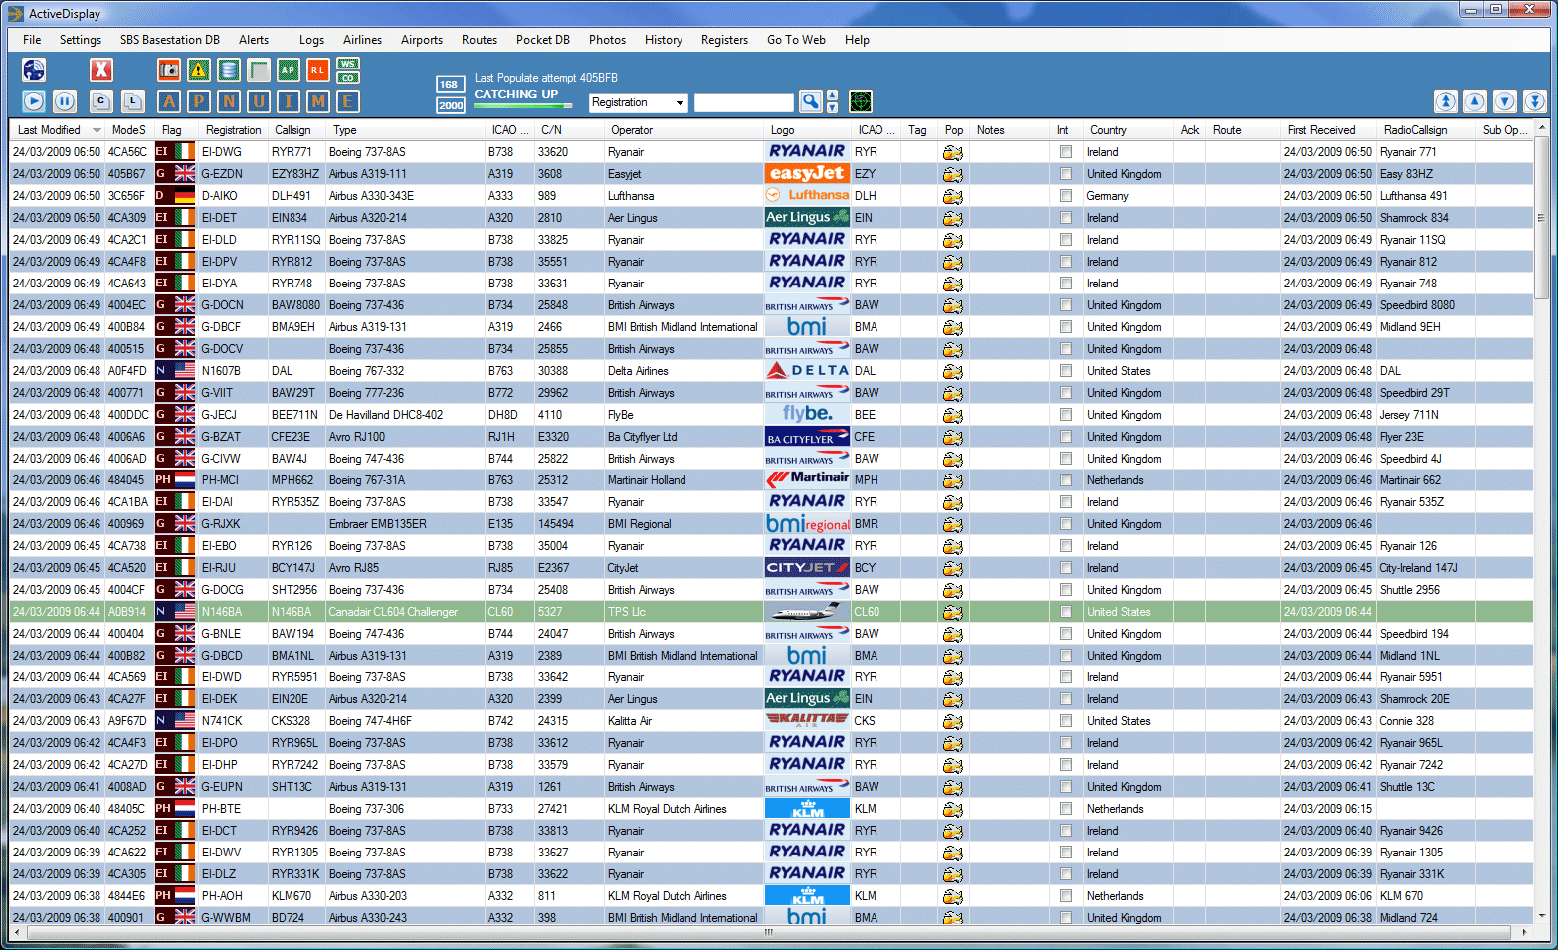
Task: Tick the Int checkbox for N146BA
Action: (x=1066, y=612)
